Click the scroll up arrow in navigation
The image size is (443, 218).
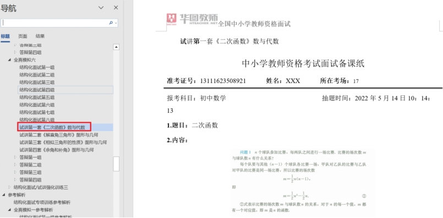(116, 47)
